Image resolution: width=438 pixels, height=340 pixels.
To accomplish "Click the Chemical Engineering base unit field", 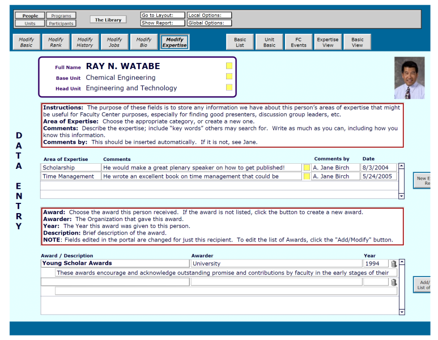I will point(121,78).
